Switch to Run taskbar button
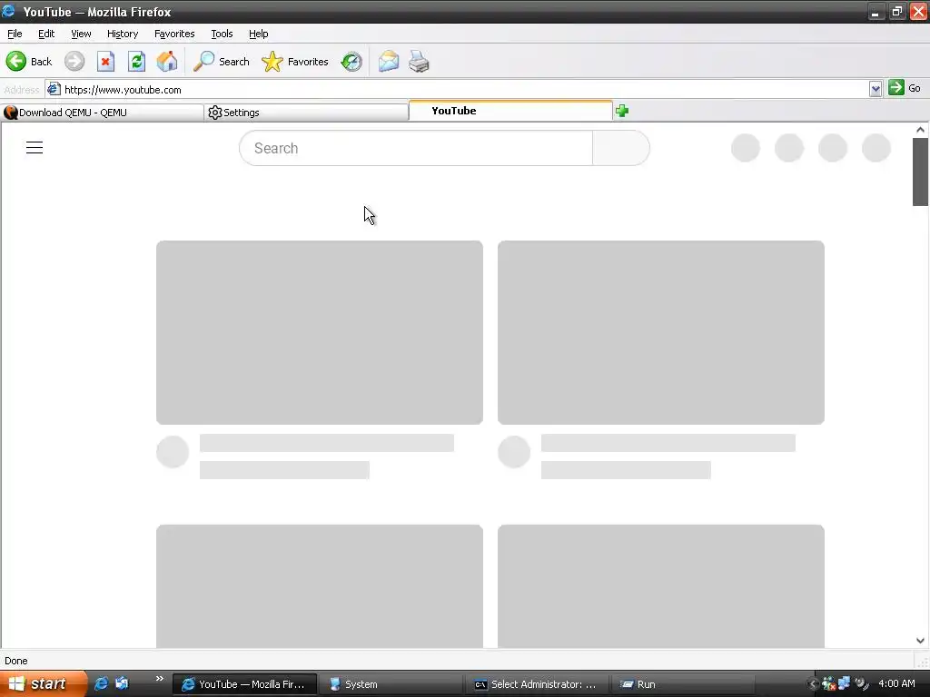The height and width of the screenshot is (697, 930). pyautogui.click(x=683, y=684)
